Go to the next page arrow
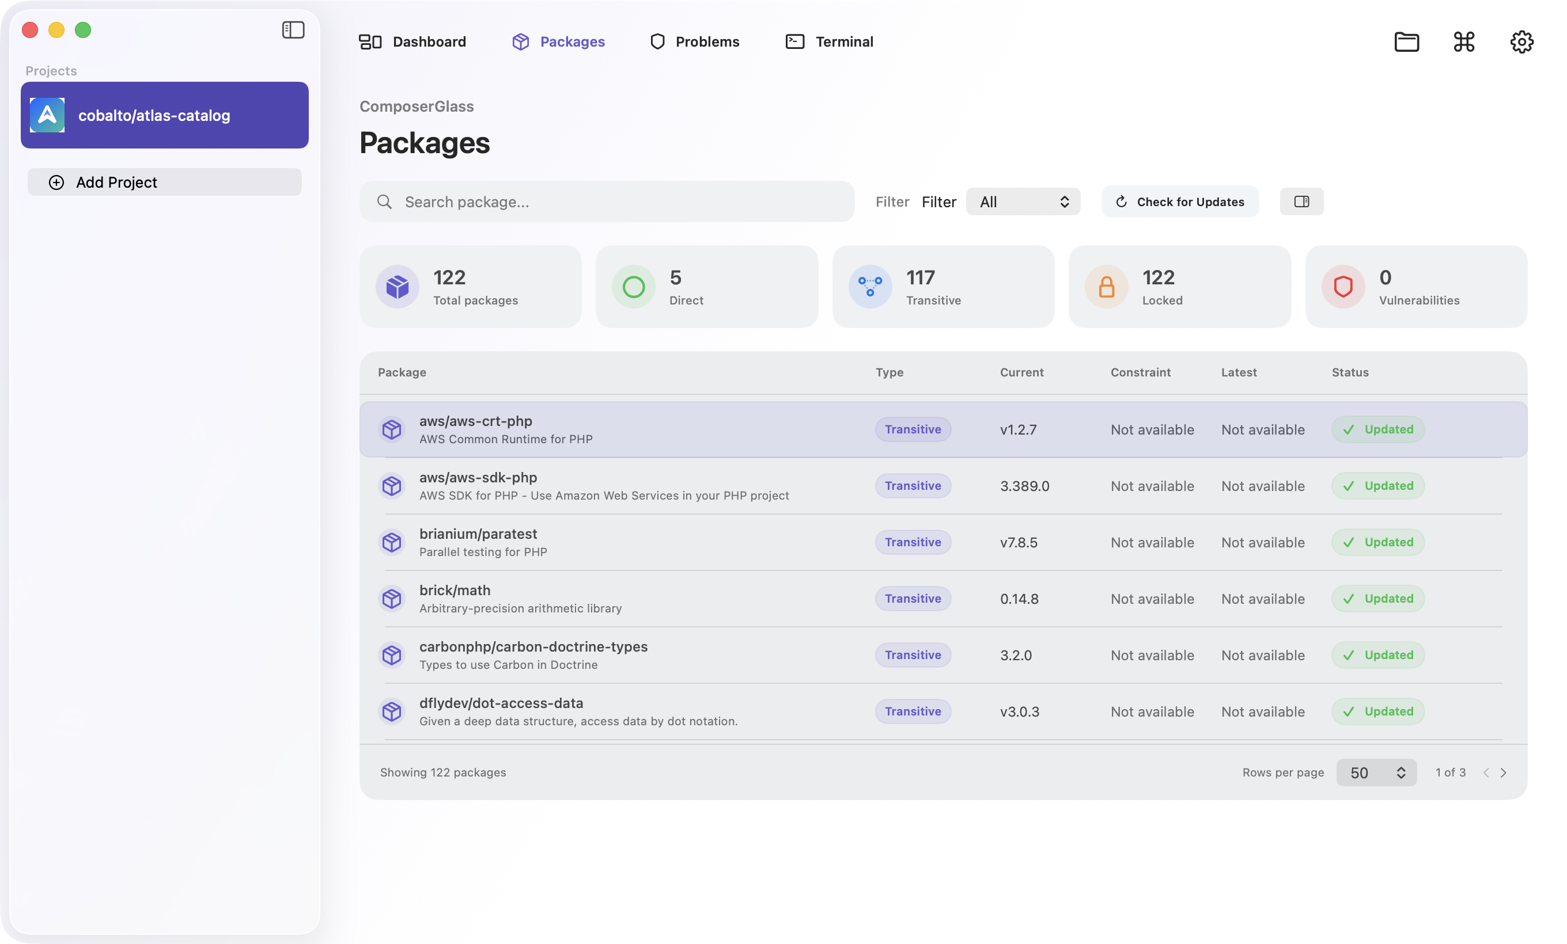This screenshot has width=1567, height=944. [1504, 772]
